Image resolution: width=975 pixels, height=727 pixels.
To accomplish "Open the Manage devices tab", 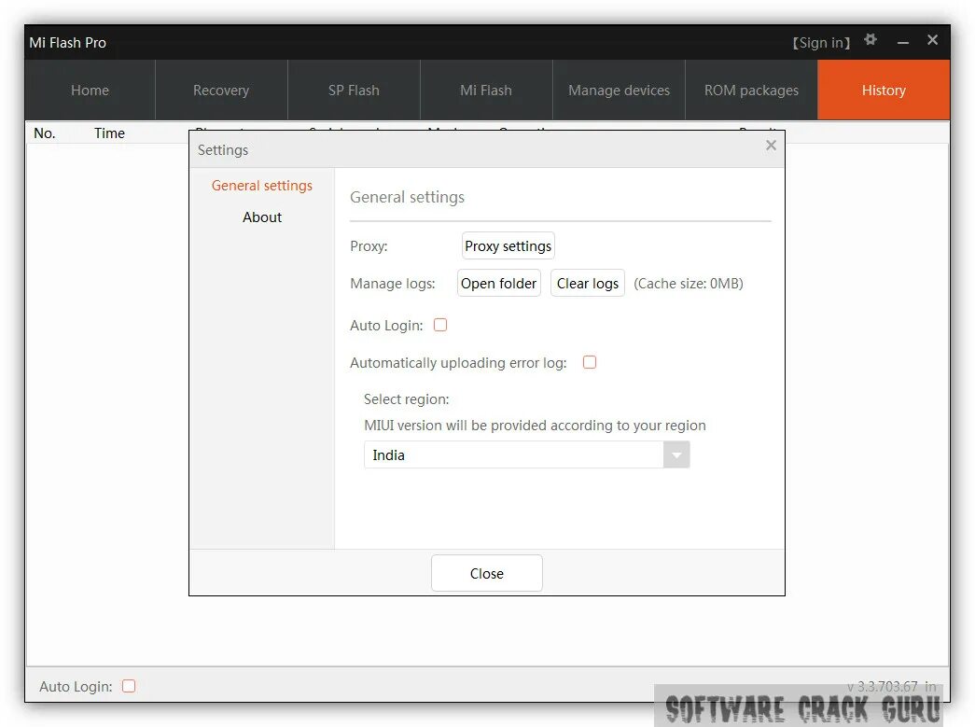I will [x=619, y=91].
